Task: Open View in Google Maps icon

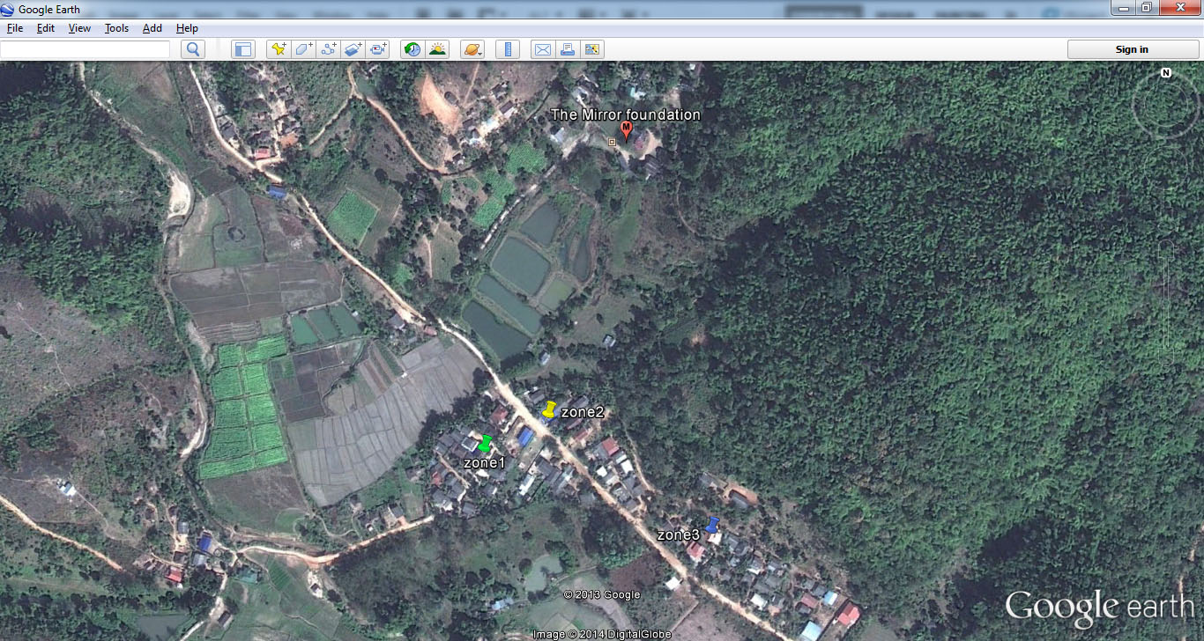Action: [x=591, y=49]
